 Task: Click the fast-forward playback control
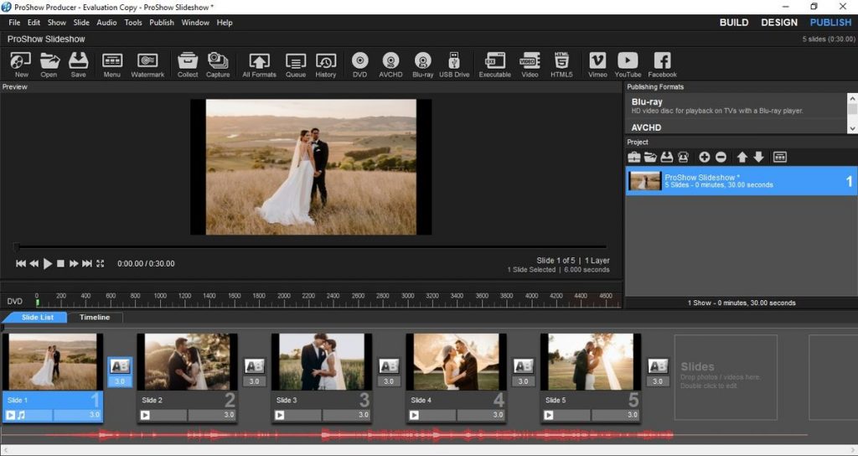point(74,263)
